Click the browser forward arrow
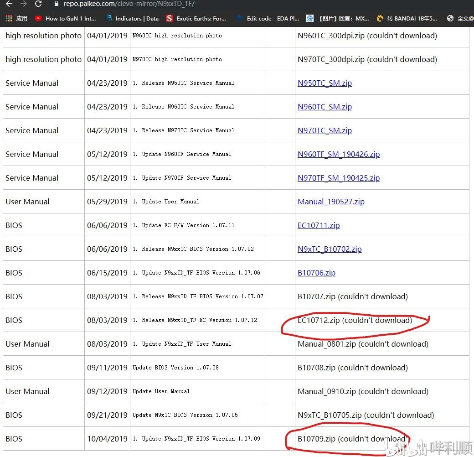Image resolution: width=474 pixels, height=457 pixels. [24, 4]
